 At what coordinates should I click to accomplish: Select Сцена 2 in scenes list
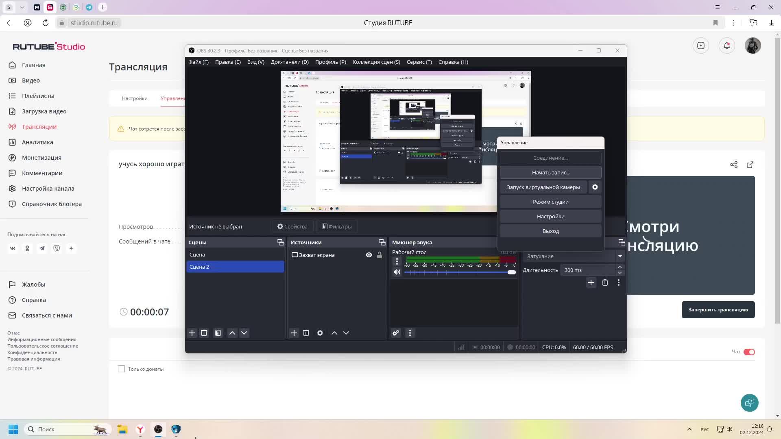click(x=235, y=267)
